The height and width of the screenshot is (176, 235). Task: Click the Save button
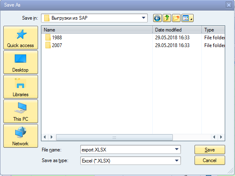(210, 150)
